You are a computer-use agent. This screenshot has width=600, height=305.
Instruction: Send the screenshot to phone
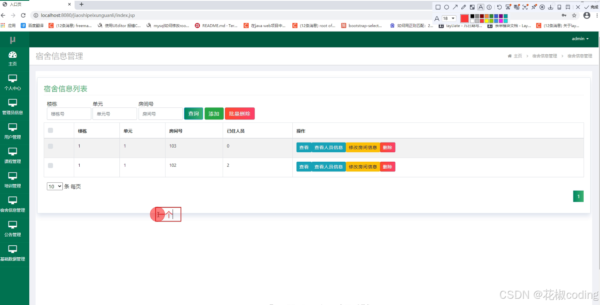tap(559, 7)
